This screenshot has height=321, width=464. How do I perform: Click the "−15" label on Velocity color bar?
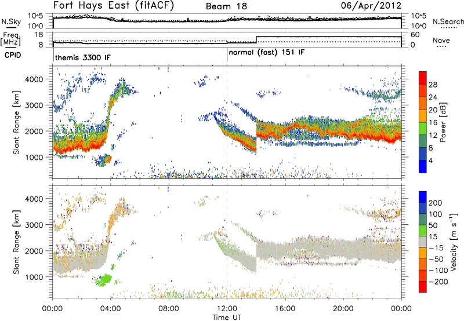(x=436, y=247)
